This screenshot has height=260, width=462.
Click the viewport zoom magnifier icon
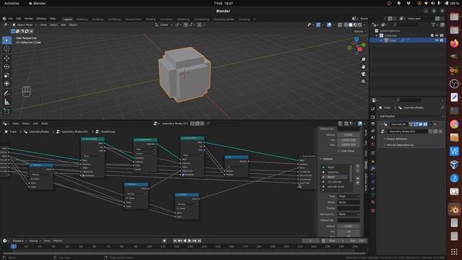(x=363, y=59)
